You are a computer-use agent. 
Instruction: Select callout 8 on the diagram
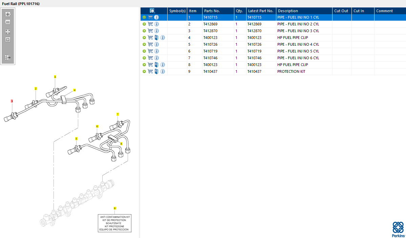click(121, 144)
